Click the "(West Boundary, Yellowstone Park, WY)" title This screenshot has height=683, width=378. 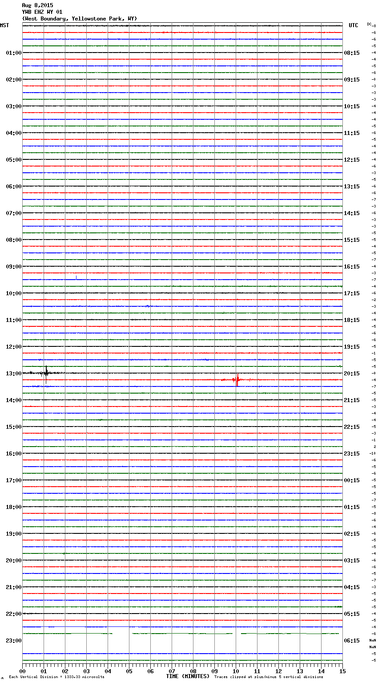pyautogui.click(x=80, y=19)
